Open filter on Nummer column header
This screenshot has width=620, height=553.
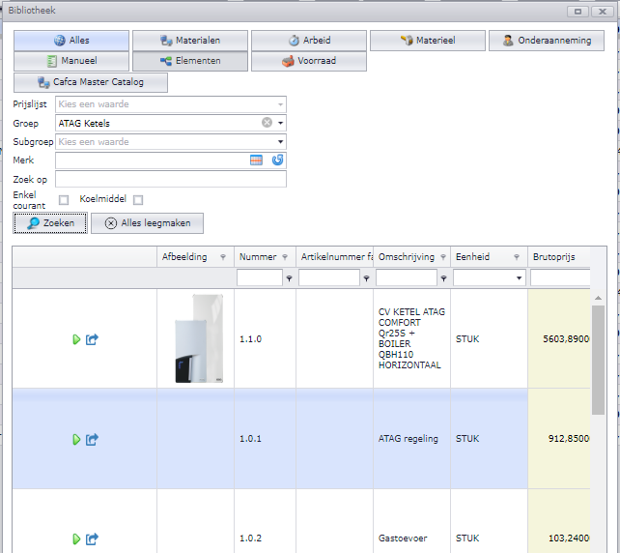pos(285,257)
